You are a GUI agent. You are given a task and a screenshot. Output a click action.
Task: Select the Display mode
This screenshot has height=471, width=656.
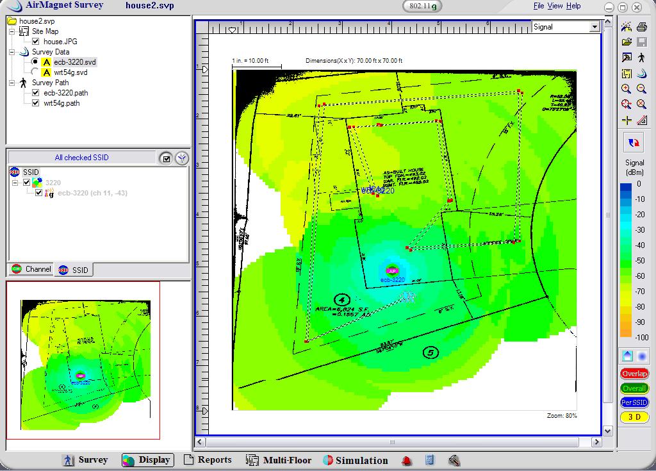tap(148, 459)
